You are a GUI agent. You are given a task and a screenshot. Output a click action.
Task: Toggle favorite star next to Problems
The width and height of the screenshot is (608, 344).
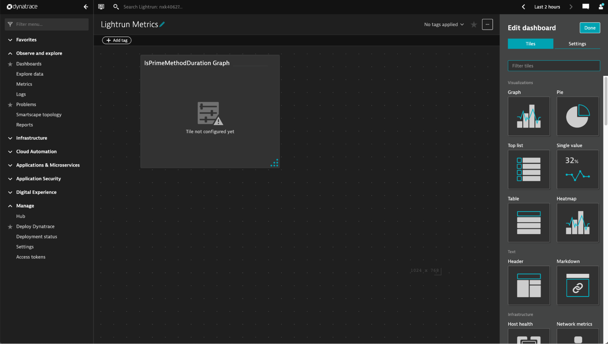pyautogui.click(x=10, y=105)
